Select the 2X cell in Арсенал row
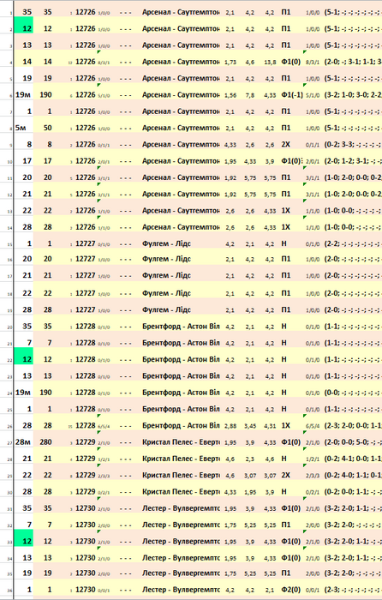The height and width of the screenshot is (600, 382). click(285, 144)
